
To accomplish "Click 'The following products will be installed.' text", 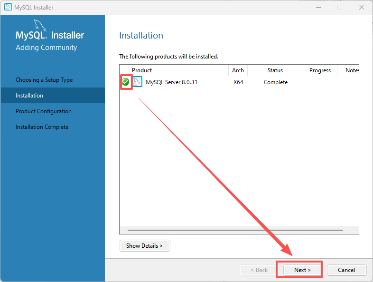I will tap(168, 57).
